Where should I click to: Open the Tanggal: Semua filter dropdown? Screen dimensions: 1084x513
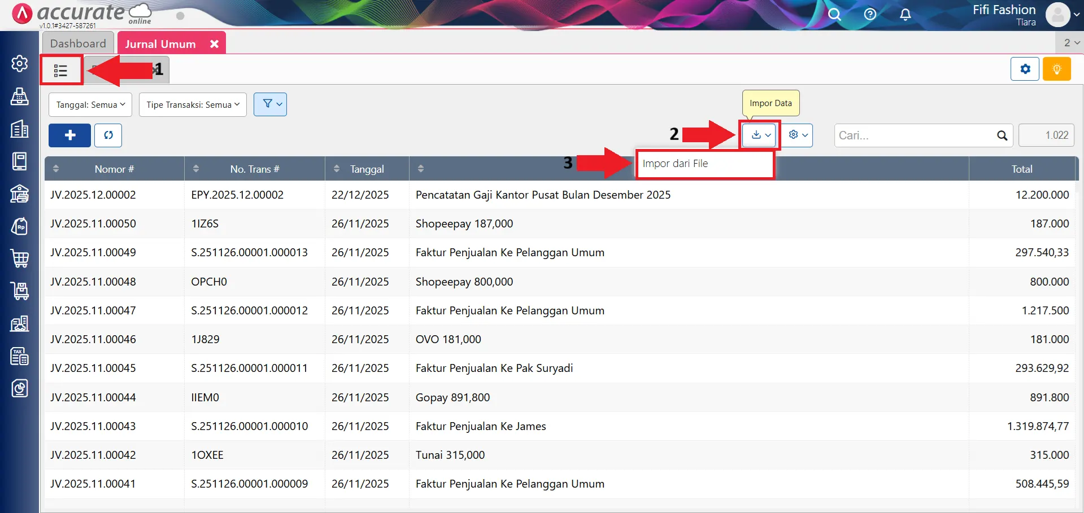[x=89, y=104]
